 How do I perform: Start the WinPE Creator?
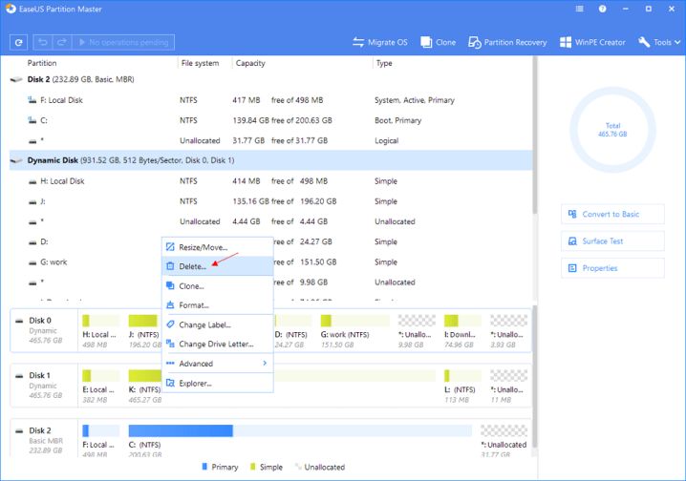pyautogui.click(x=594, y=42)
